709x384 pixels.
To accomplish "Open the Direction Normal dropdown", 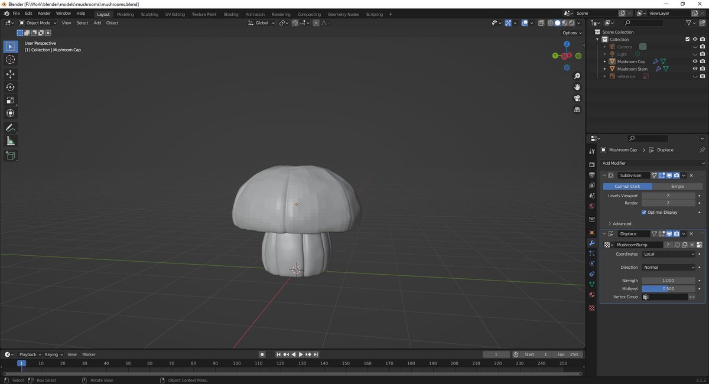I will [x=669, y=268].
